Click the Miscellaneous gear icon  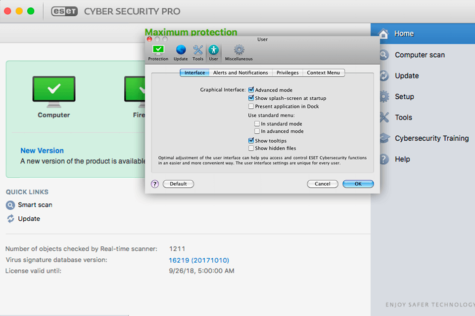pyautogui.click(x=239, y=50)
